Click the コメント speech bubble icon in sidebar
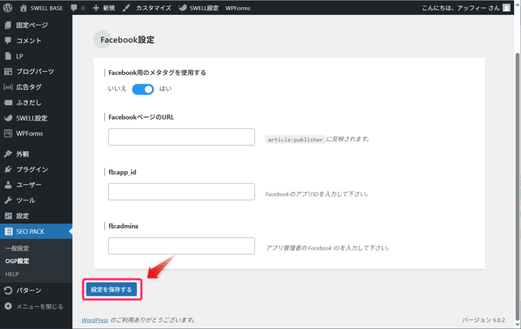Image resolution: width=521 pixels, height=329 pixels. 8,41
